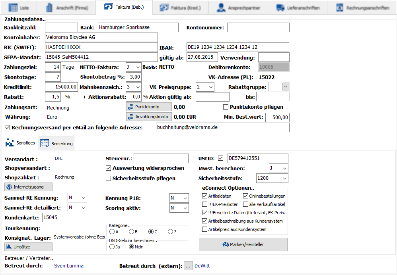
Task: Uncheck Auswertung widersprochen
Action: click(108, 168)
